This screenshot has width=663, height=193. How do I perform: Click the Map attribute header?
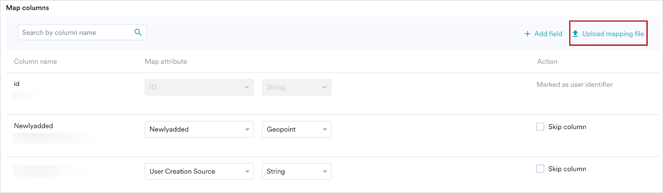(x=166, y=61)
